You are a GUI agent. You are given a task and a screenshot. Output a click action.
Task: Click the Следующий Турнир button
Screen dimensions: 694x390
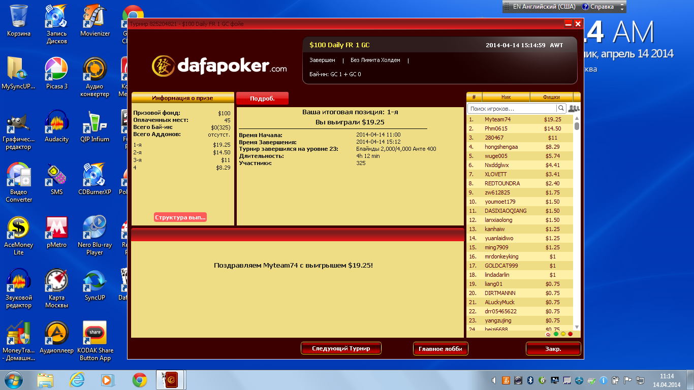(341, 349)
